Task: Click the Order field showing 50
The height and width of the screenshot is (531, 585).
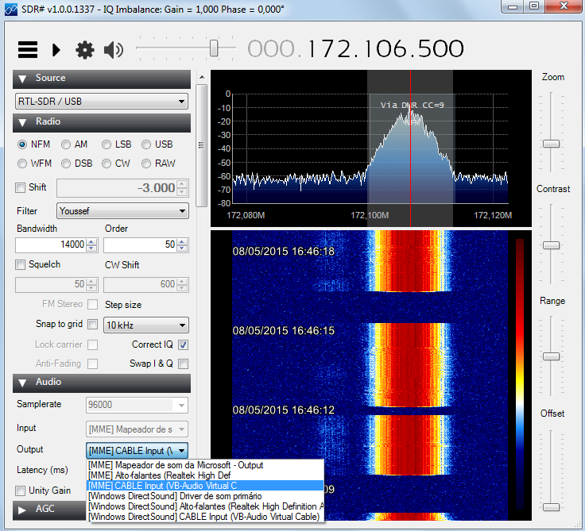Action: pos(140,244)
